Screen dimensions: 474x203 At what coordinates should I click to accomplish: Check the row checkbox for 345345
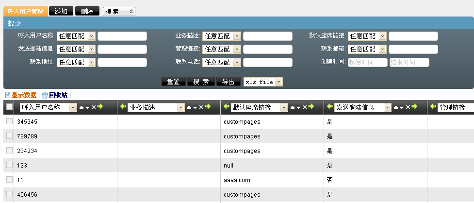pyautogui.click(x=9, y=121)
